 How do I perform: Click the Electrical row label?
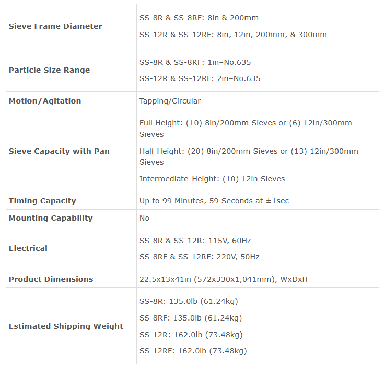point(28,248)
